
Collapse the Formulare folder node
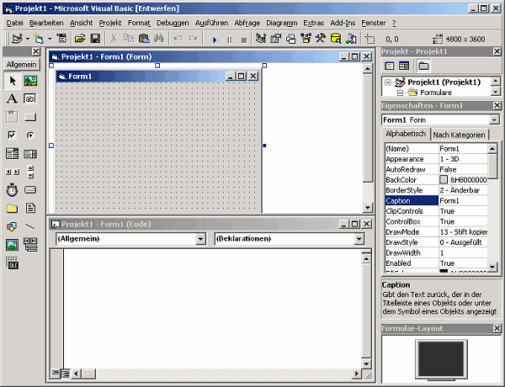(x=401, y=93)
